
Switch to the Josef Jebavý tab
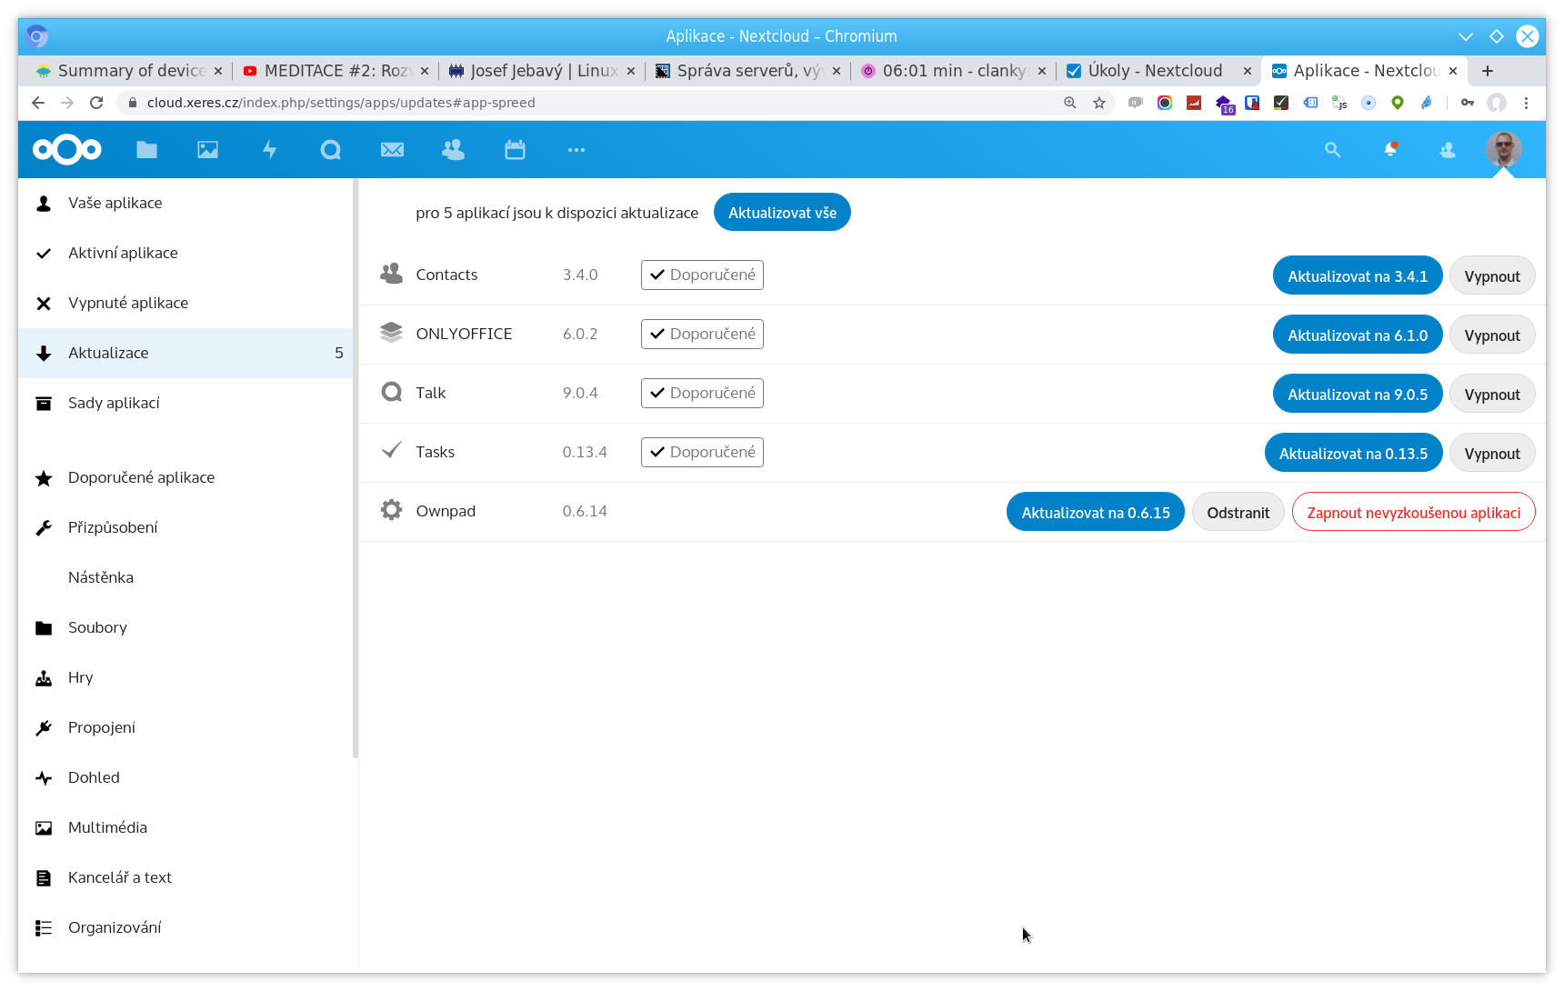[x=542, y=71]
